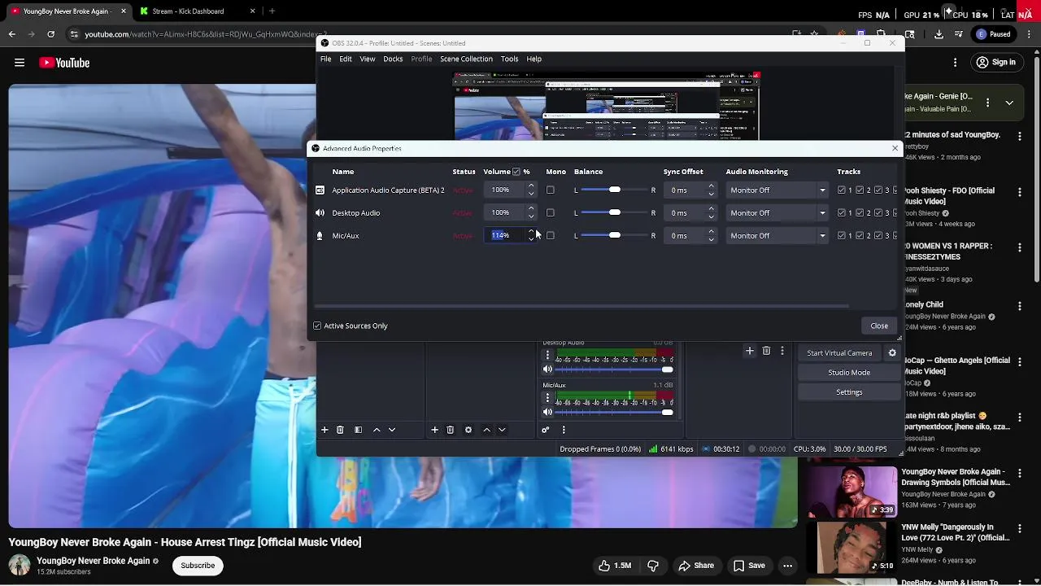The height and width of the screenshot is (586, 1041).
Task: Reload the browser page
Action: click(50, 34)
